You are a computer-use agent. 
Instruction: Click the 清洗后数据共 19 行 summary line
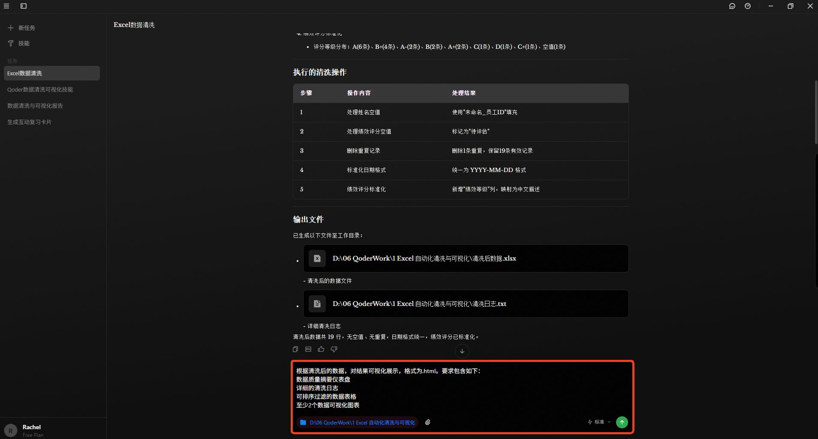[x=386, y=337]
